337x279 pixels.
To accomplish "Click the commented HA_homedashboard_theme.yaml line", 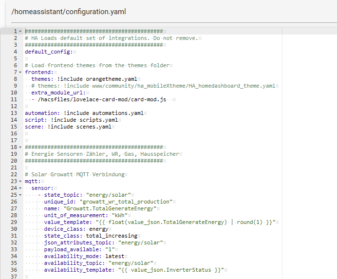I will (x=153, y=86).
